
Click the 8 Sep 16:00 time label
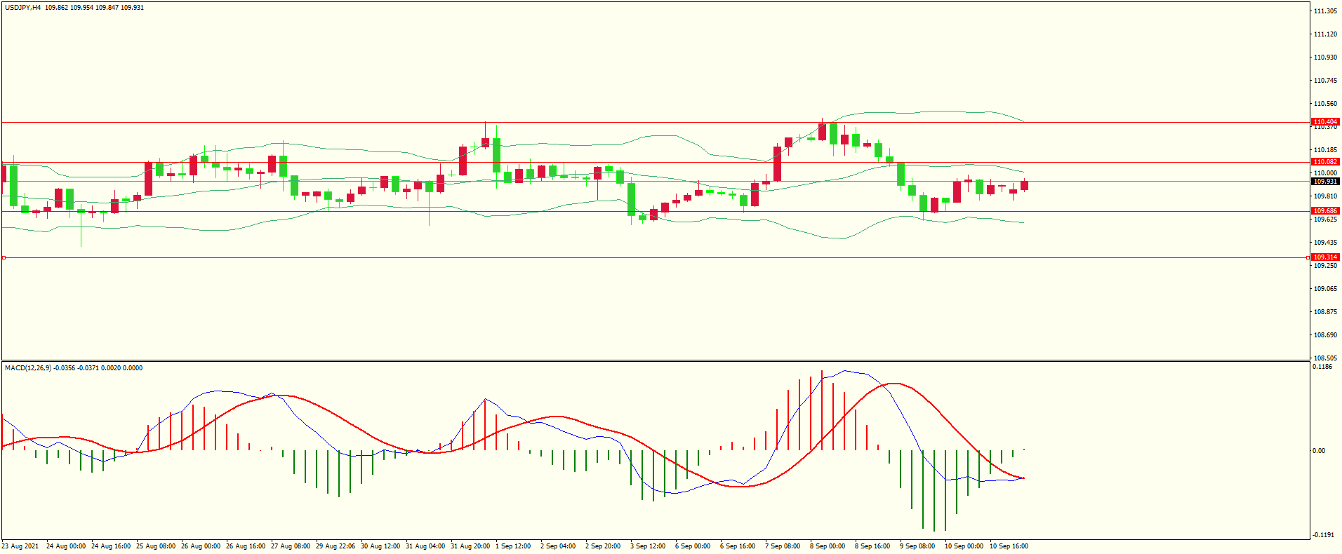872,546
